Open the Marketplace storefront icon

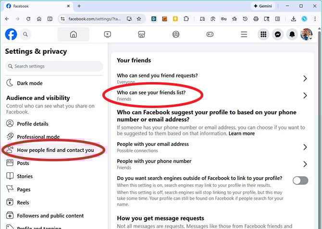click(x=141, y=34)
